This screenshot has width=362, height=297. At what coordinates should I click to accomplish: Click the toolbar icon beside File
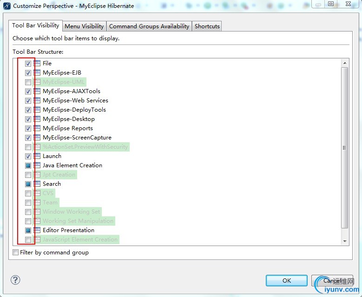click(37, 63)
